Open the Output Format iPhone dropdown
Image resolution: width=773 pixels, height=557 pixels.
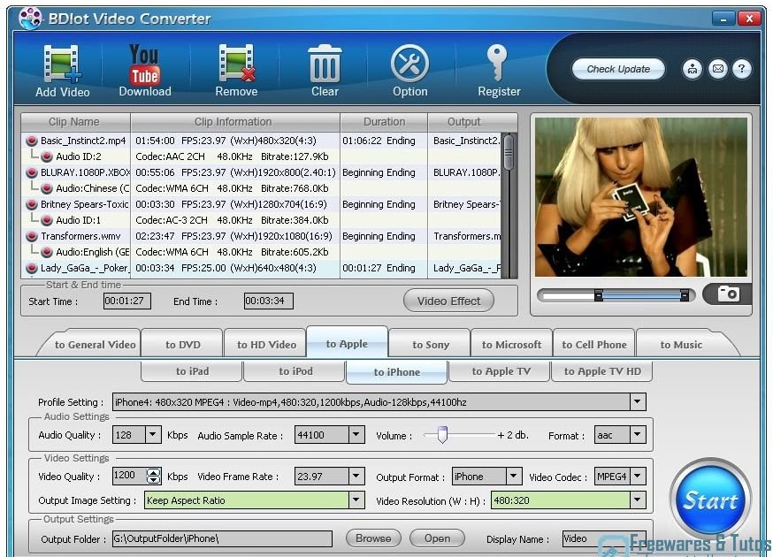tap(514, 477)
